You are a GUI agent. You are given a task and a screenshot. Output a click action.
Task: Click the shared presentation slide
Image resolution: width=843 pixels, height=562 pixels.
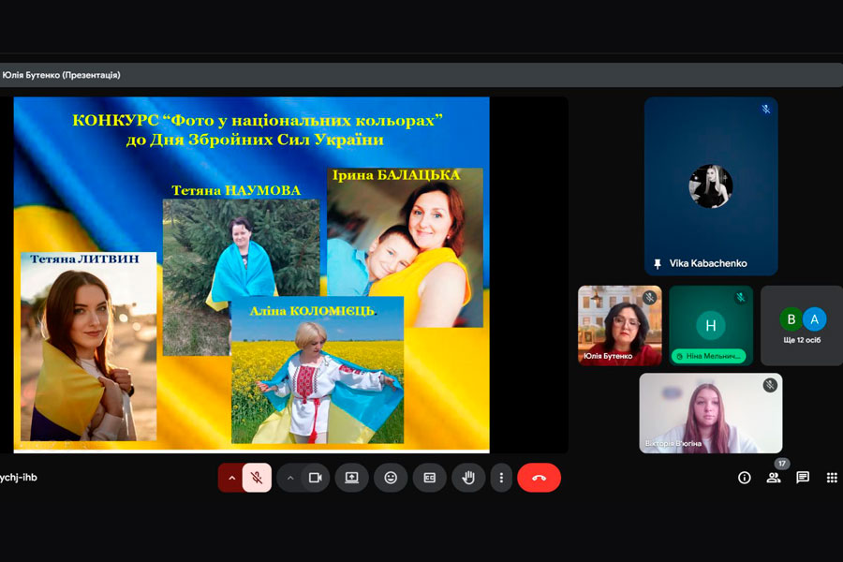251,274
